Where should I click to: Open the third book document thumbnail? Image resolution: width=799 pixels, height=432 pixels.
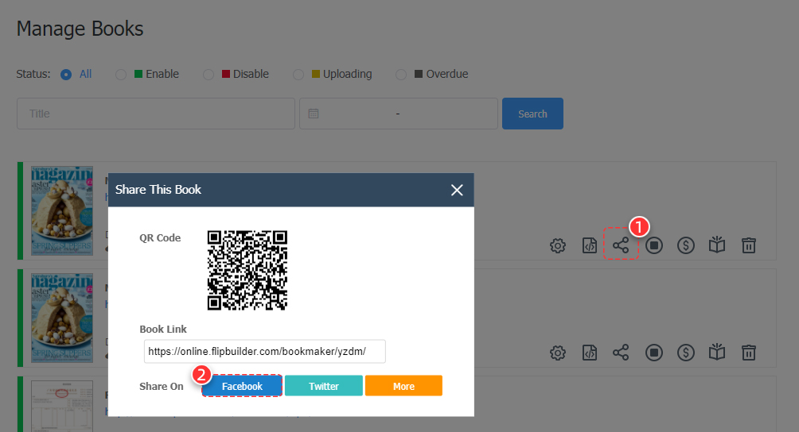(61, 406)
